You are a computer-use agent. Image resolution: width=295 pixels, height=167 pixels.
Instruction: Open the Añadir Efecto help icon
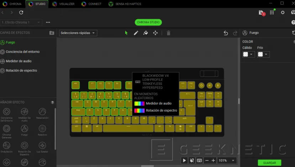coord(53,102)
